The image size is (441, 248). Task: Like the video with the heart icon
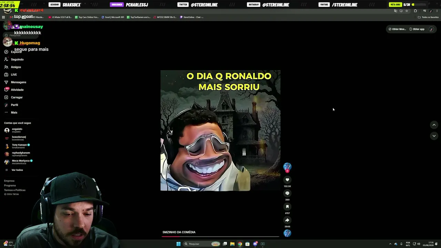[287, 180]
